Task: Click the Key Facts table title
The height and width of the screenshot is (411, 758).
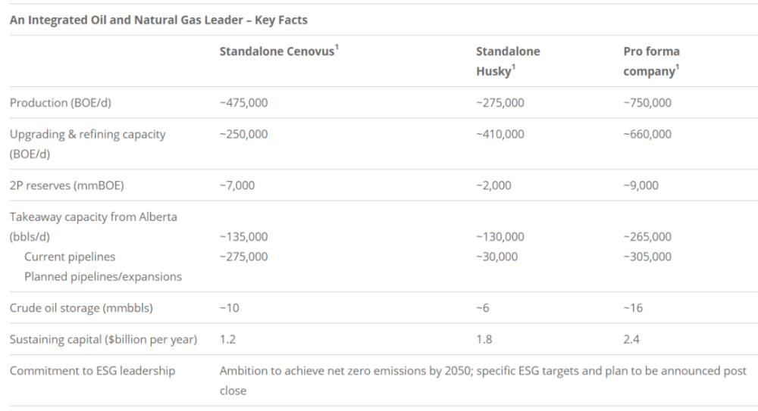Action: (x=158, y=20)
